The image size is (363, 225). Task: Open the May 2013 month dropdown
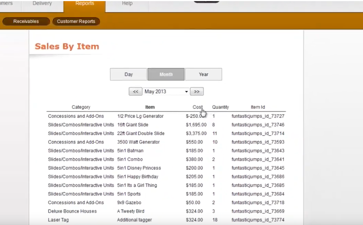[166, 91]
